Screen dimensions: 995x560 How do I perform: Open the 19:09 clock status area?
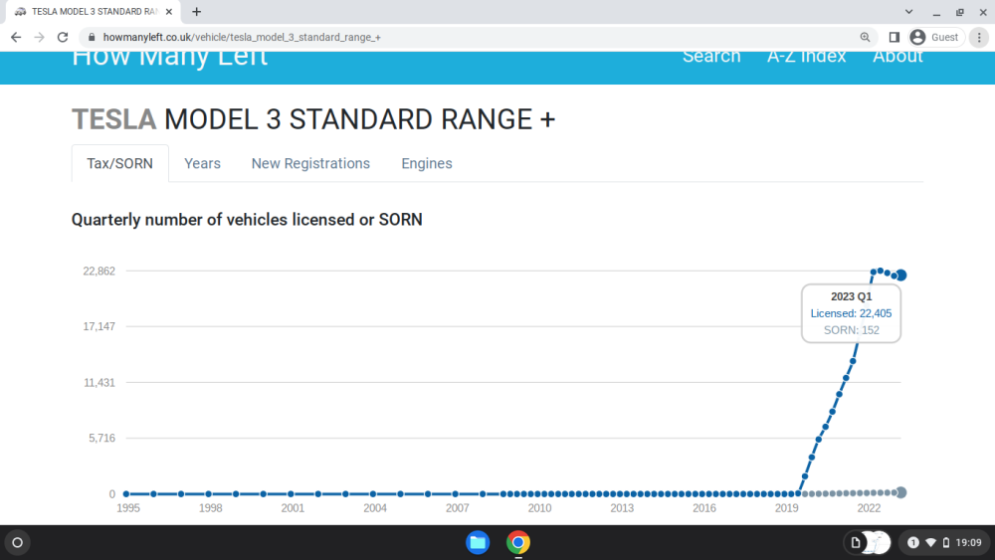tap(968, 543)
